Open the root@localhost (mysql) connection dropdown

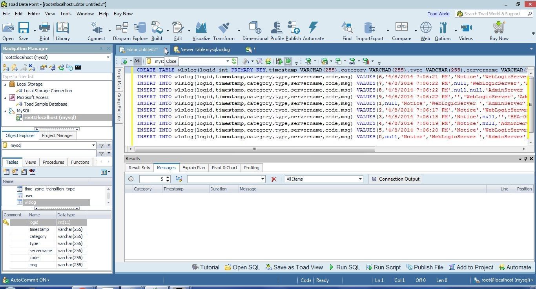[108, 57]
